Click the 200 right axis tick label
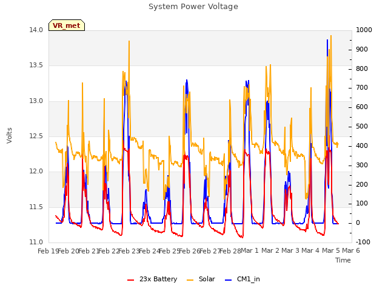This screenshot has height=291, width=388. (x=362, y=184)
